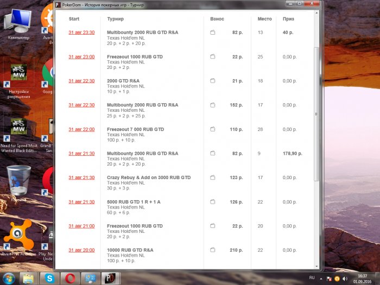Show hidden tray icons arrow
The height and width of the screenshot is (285, 380).
(x=321, y=278)
